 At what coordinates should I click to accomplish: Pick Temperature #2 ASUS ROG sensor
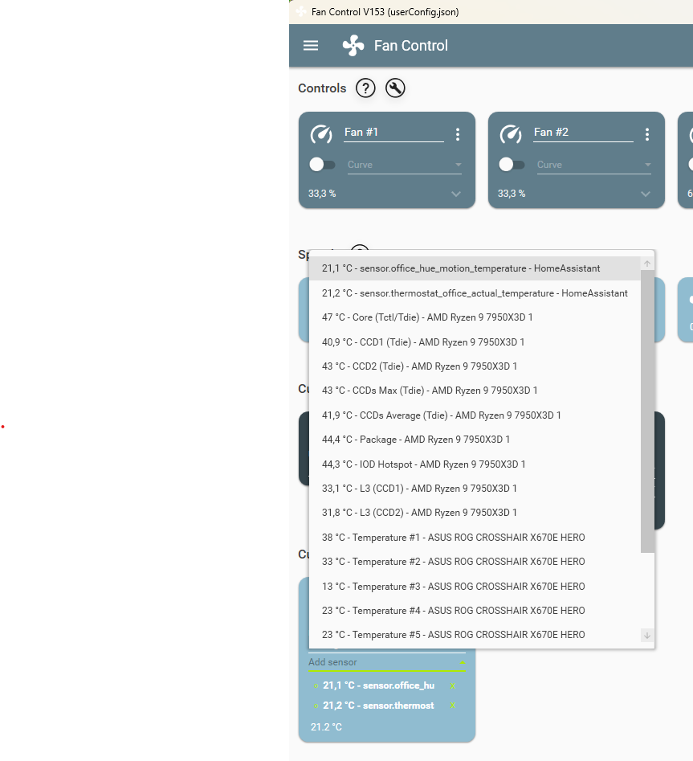click(475, 562)
